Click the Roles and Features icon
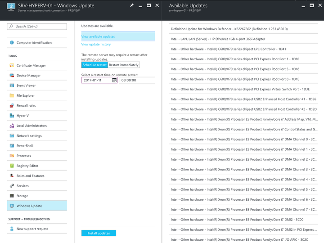 pyautogui.click(x=12, y=175)
